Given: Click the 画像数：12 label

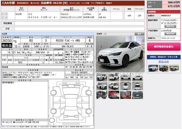Looking at the screenshot, I should (102, 34).
